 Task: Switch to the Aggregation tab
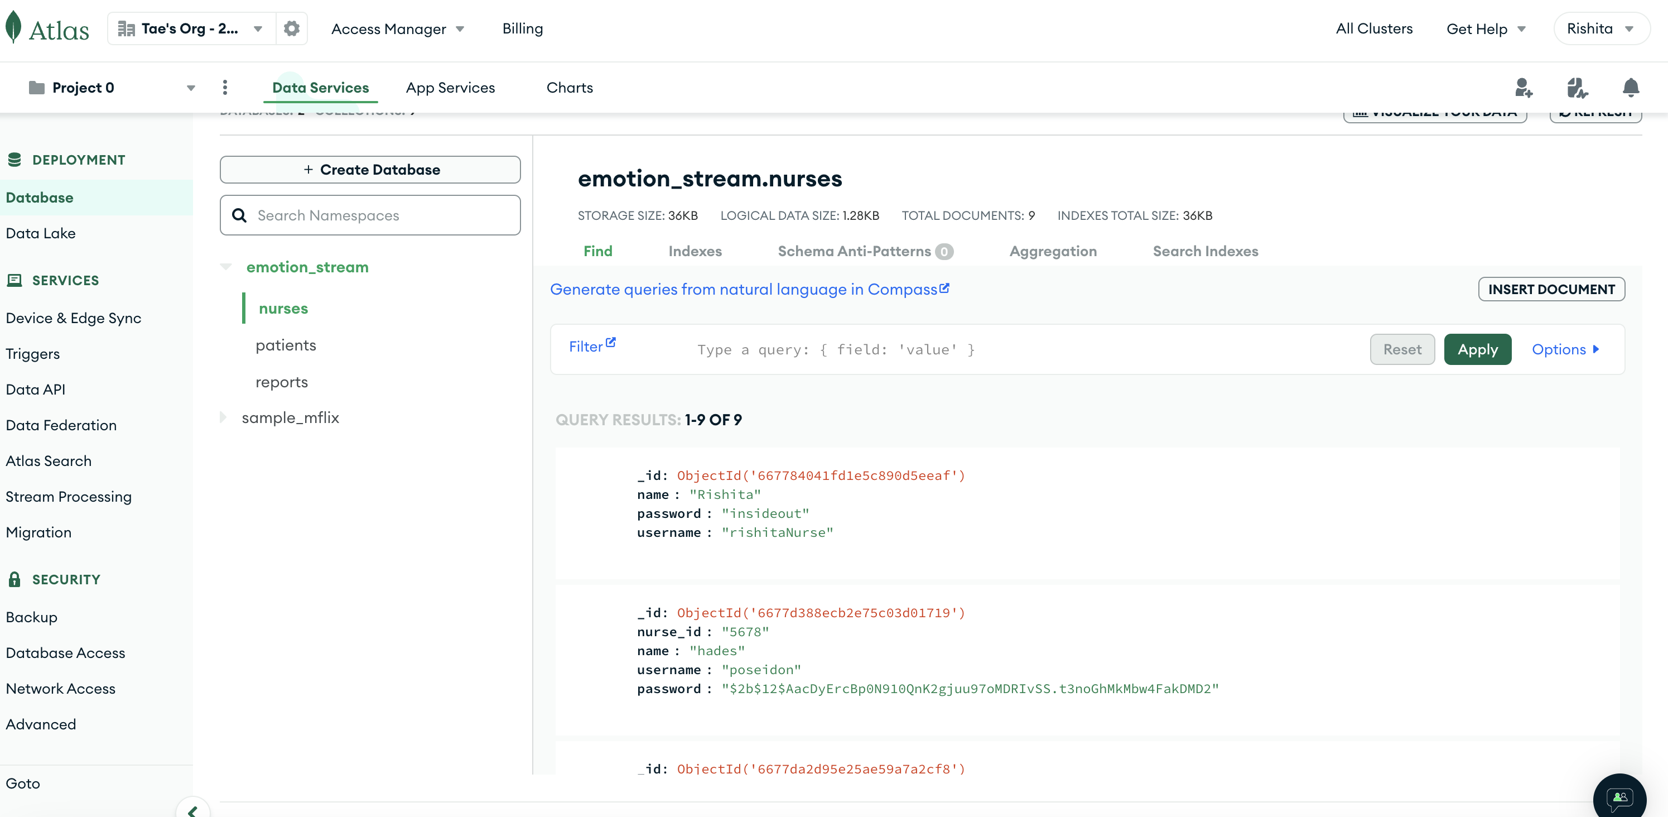coord(1052,251)
